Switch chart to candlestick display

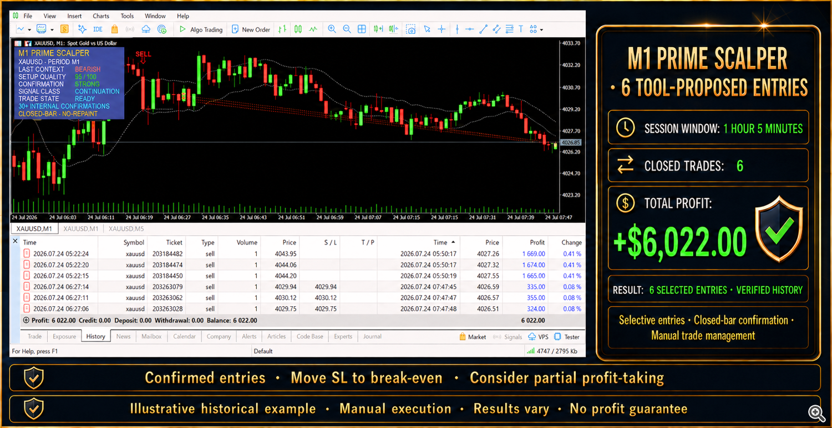[x=298, y=29]
